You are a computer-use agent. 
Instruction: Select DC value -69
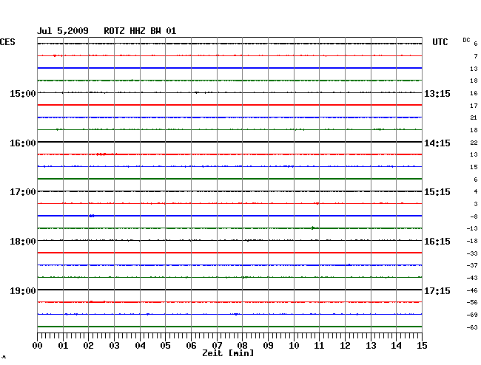[x=472, y=315]
